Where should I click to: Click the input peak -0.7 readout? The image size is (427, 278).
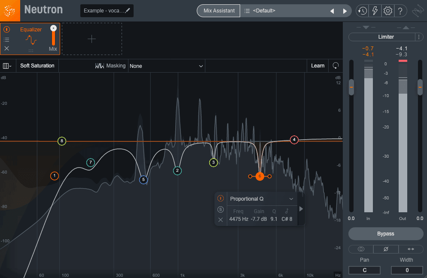[x=368, y=49]
